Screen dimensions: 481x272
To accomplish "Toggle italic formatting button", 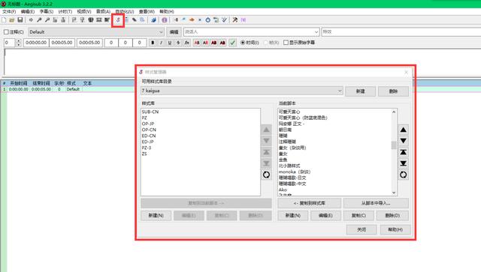I will pos(161,43).
